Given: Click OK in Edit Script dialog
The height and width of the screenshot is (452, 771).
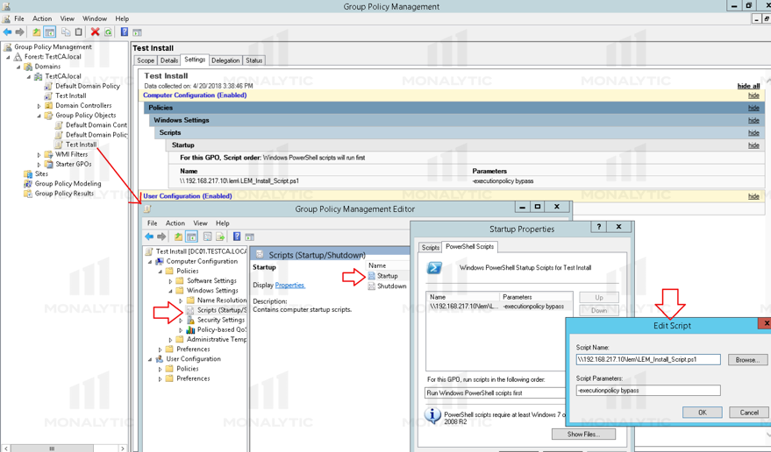Looking at the screenshot, I should tap(703, 413).
